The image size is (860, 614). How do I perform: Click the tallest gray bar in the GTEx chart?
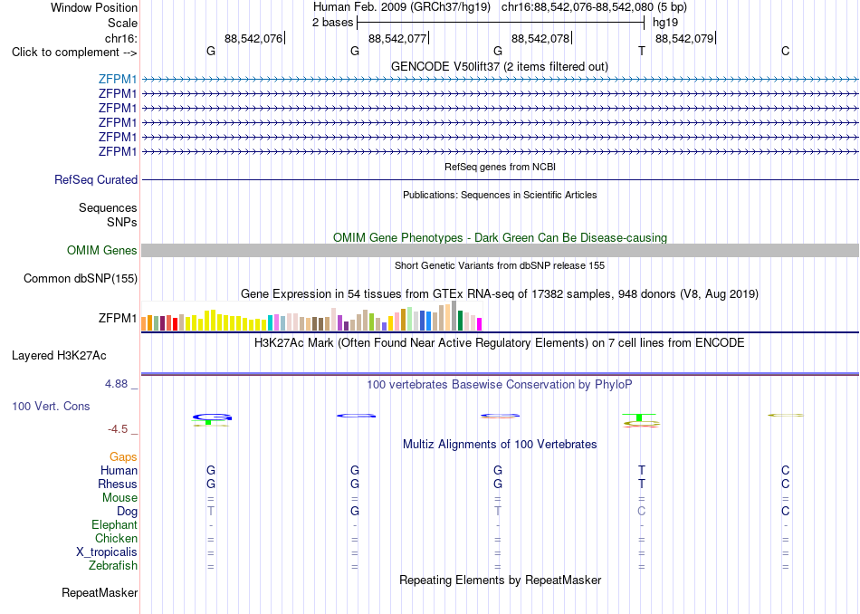454,315
